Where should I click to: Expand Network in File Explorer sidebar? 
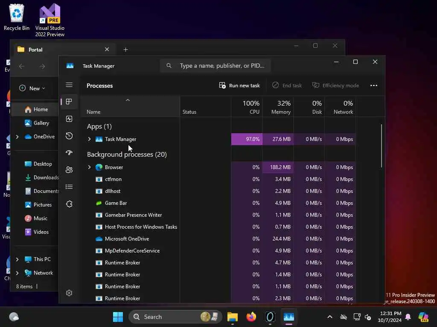17,273
